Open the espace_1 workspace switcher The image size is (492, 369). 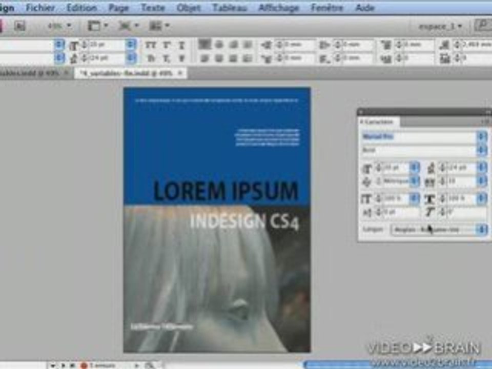click(440, 26)
